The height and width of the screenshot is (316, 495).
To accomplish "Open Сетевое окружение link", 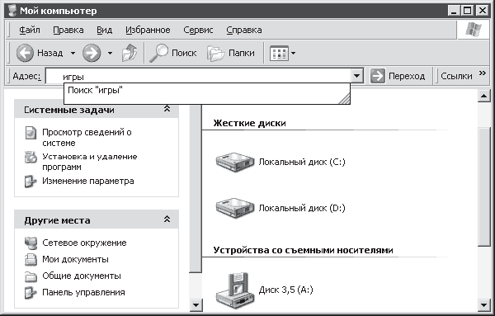I will [x=84, y=243].
